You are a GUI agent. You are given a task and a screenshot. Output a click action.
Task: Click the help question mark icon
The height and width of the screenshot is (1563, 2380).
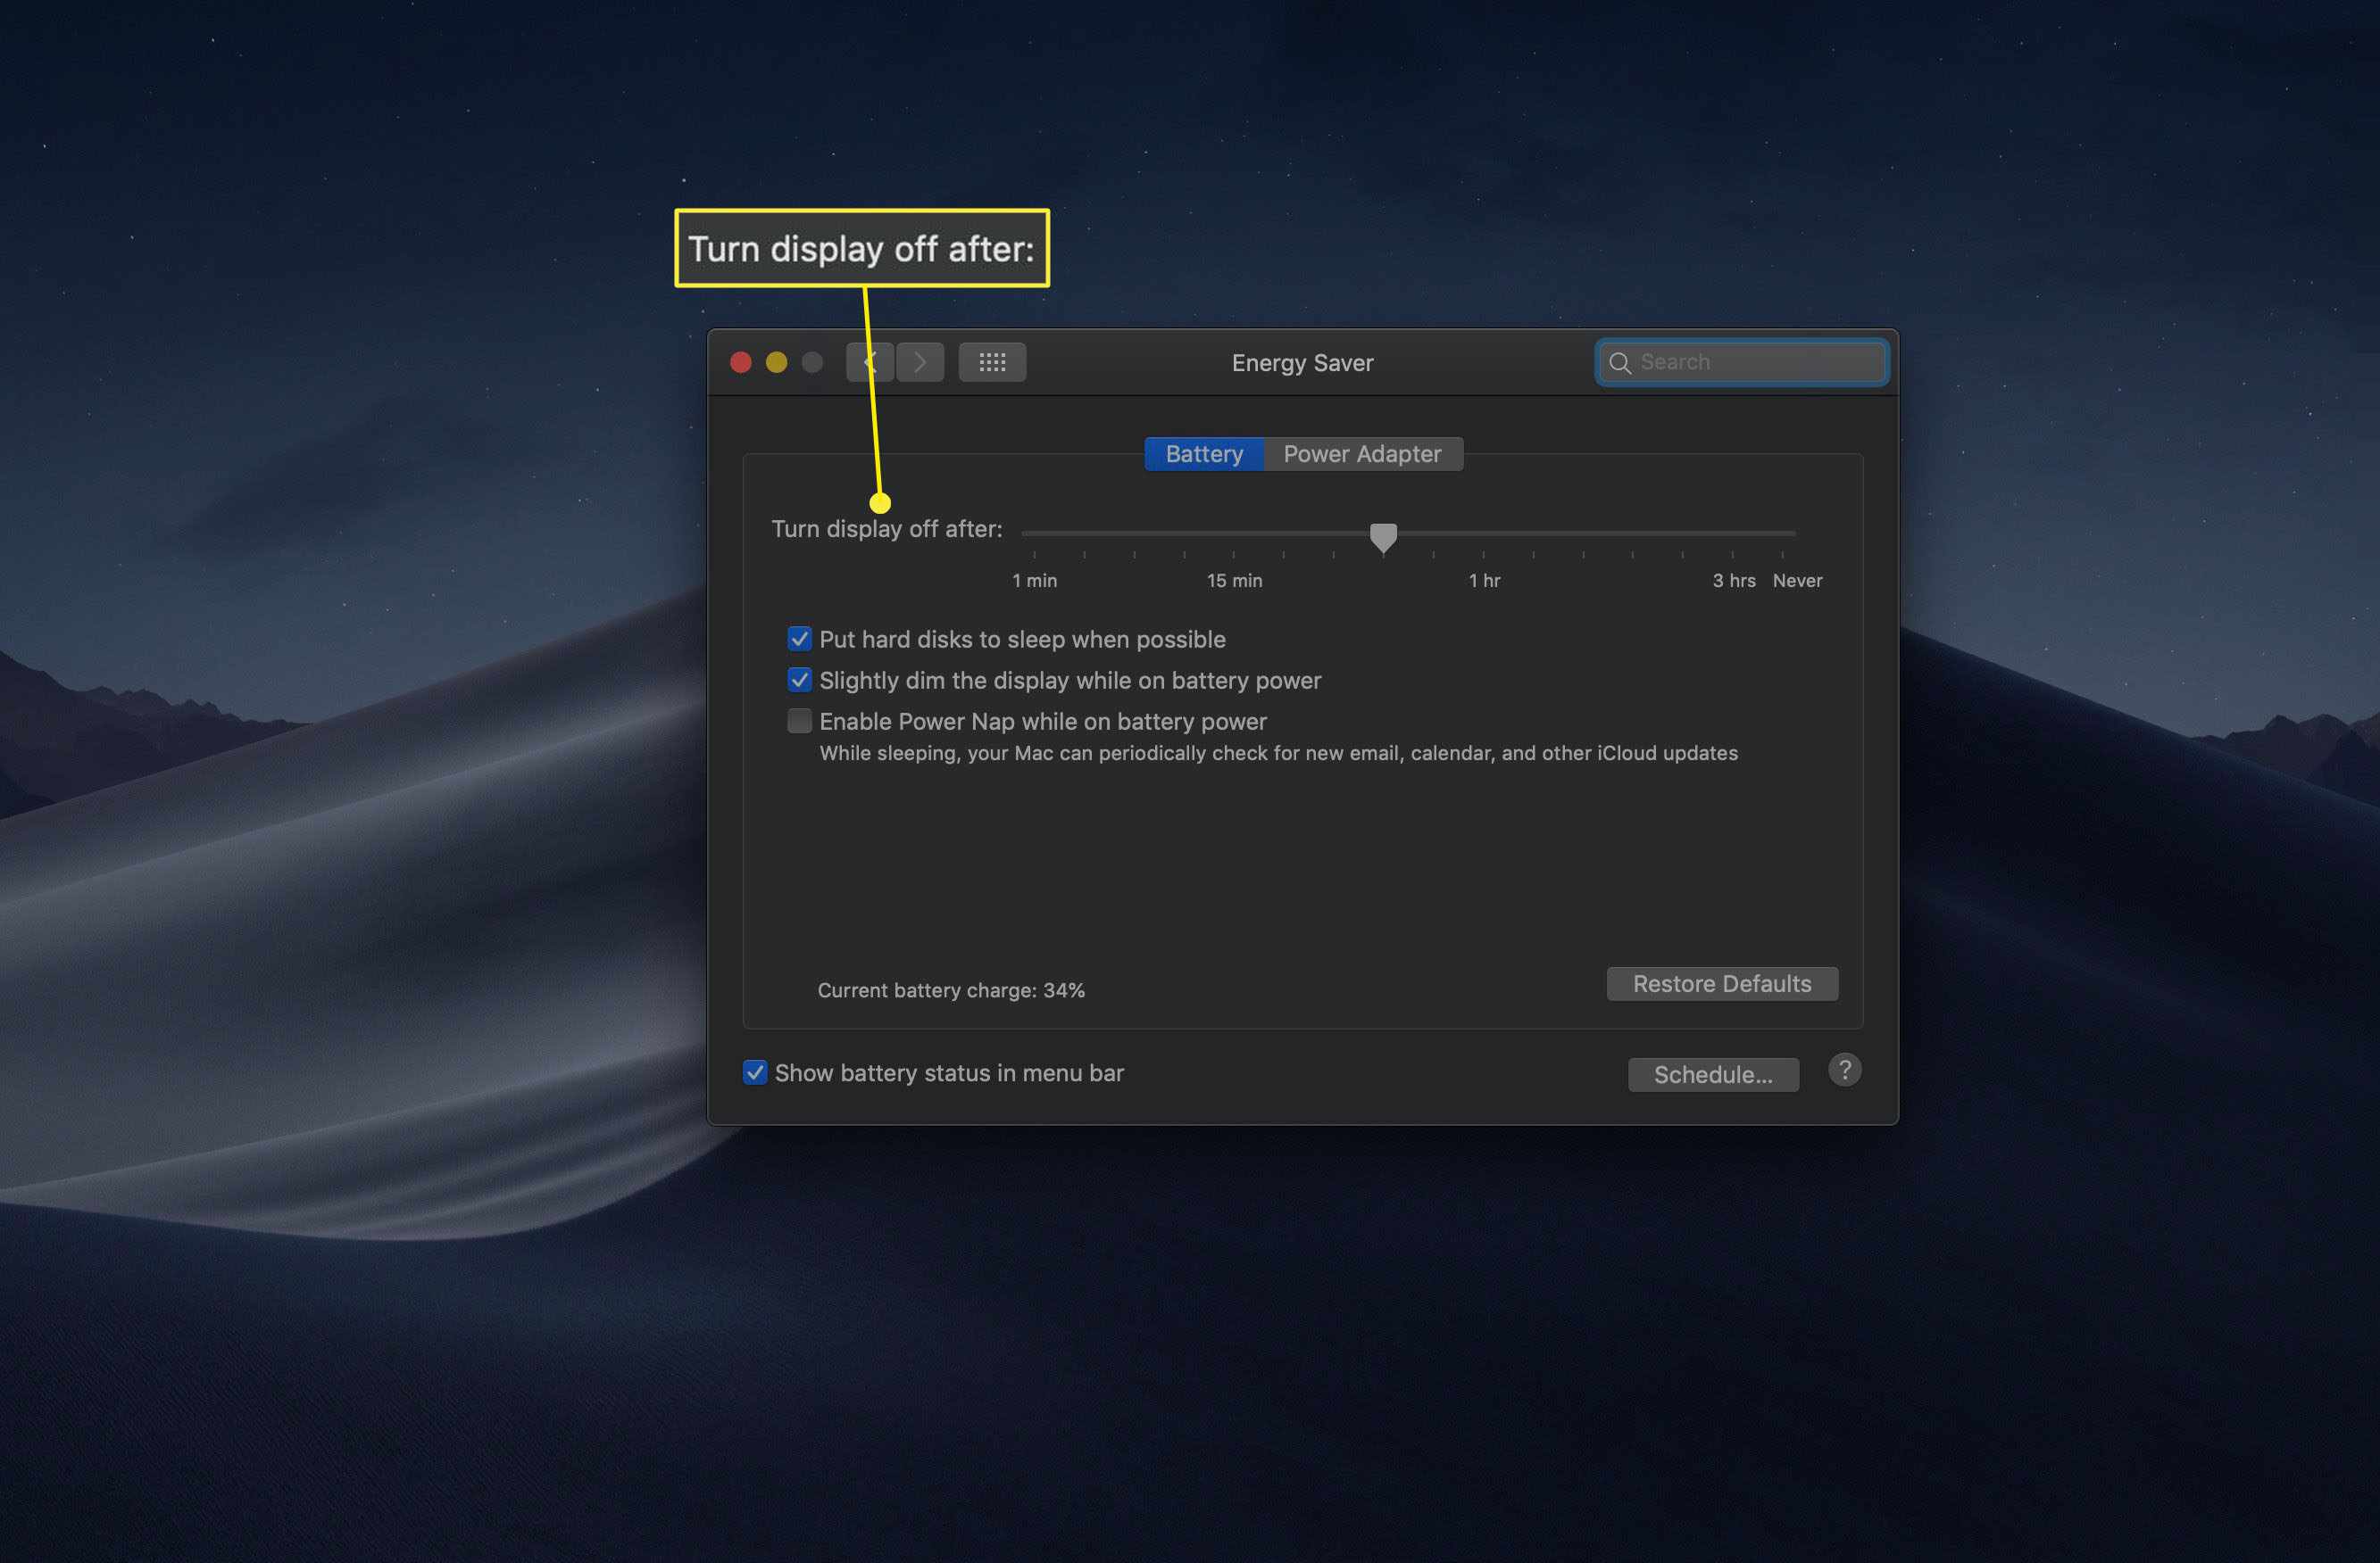pyautogui.click(x=1844, y=1071)
